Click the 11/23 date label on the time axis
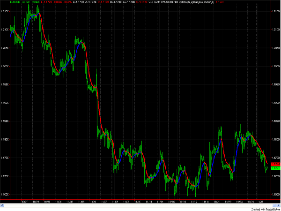 point(239,202)
